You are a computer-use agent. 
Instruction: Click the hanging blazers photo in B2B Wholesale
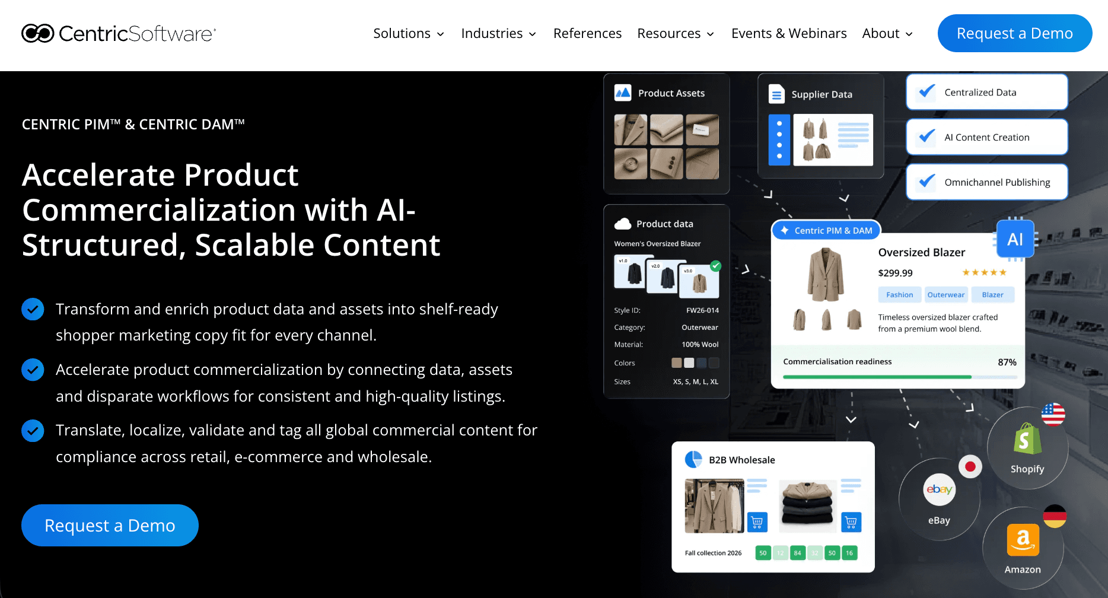714,506
